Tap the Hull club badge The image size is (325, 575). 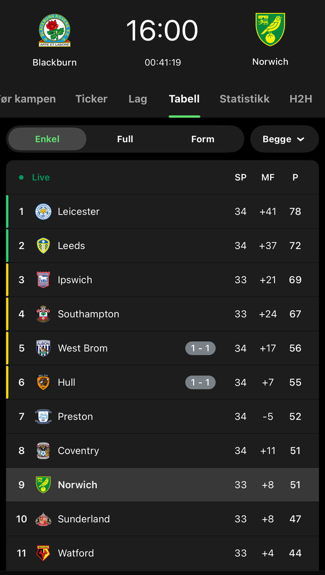(43, 382)
